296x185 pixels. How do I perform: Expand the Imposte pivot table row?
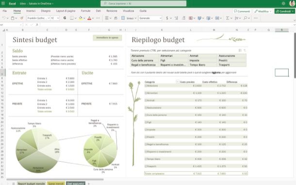click(146, 130)
